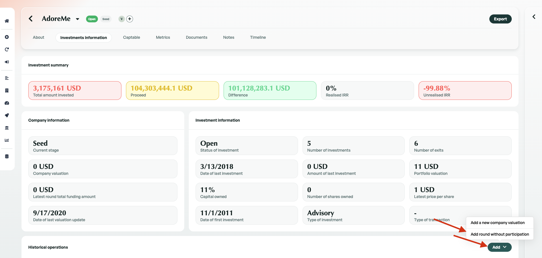
Task: Select the Investments information tab
Action: pyautogui.click(x=83, y=38)
